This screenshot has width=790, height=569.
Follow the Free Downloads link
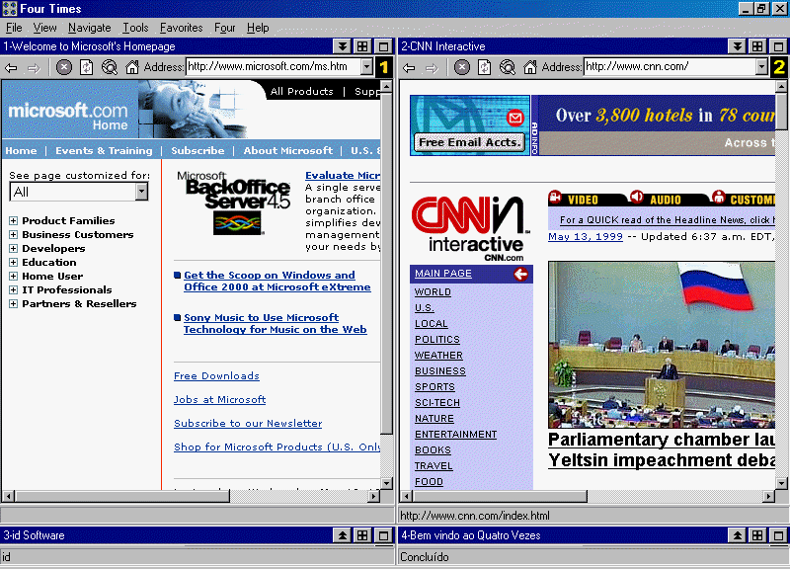click(216, 376)
